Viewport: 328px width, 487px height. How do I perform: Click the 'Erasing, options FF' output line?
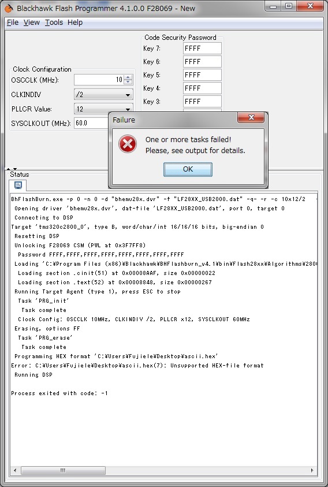(47, 329)
